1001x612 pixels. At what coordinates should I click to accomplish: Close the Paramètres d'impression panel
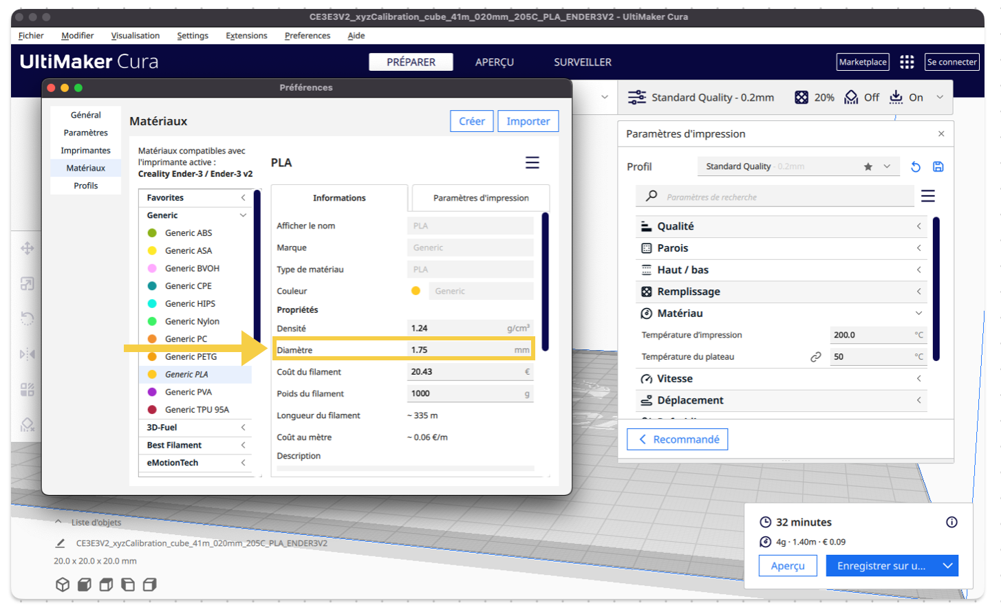[x=941, y=134]
